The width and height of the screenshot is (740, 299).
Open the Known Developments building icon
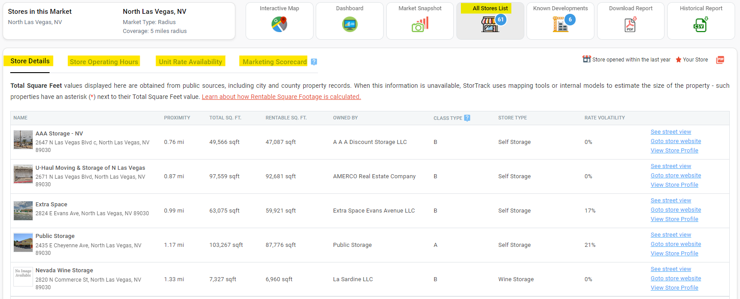(560, 24)
